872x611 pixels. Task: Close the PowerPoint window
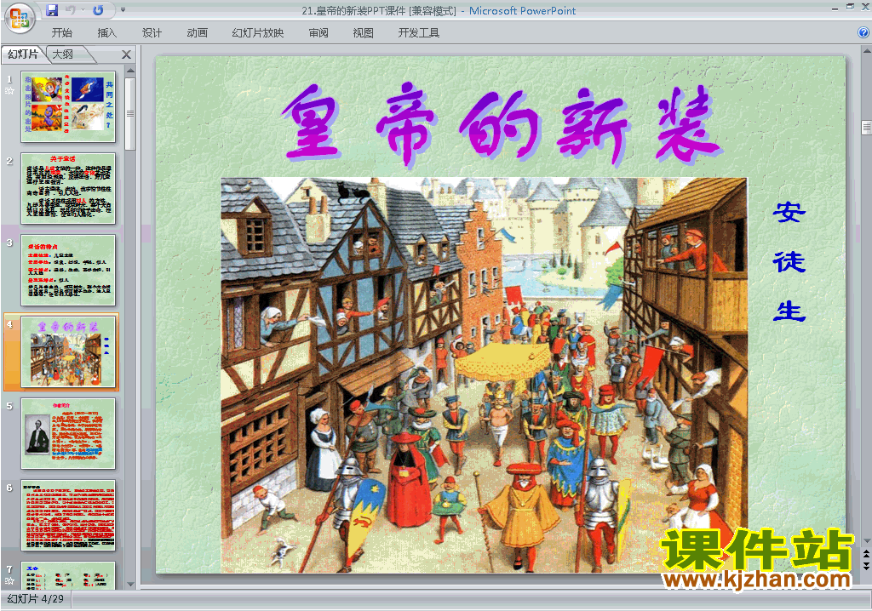865,7
